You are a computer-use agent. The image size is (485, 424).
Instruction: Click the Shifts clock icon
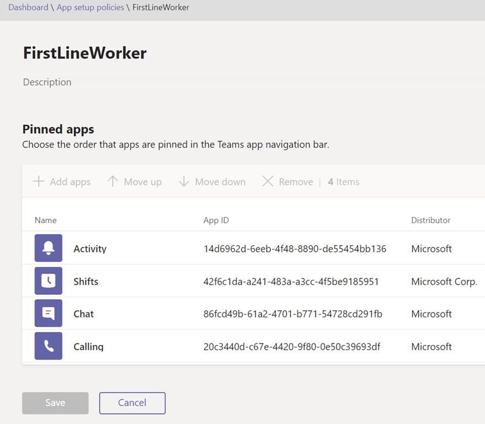click(x=49, y=281)
